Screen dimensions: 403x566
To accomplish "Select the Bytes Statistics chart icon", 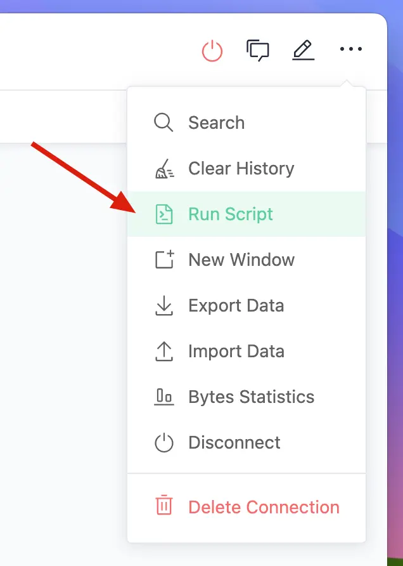I will tap(163, 397).
